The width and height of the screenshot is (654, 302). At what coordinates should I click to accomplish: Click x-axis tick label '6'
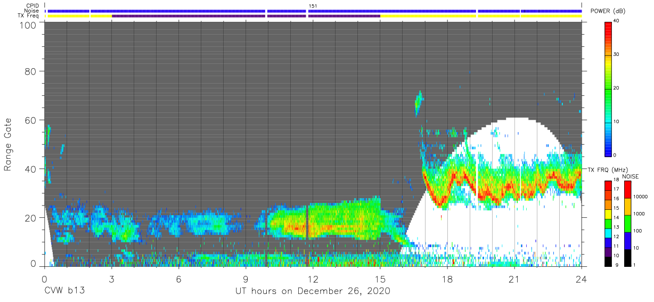(x=178, y=279)
